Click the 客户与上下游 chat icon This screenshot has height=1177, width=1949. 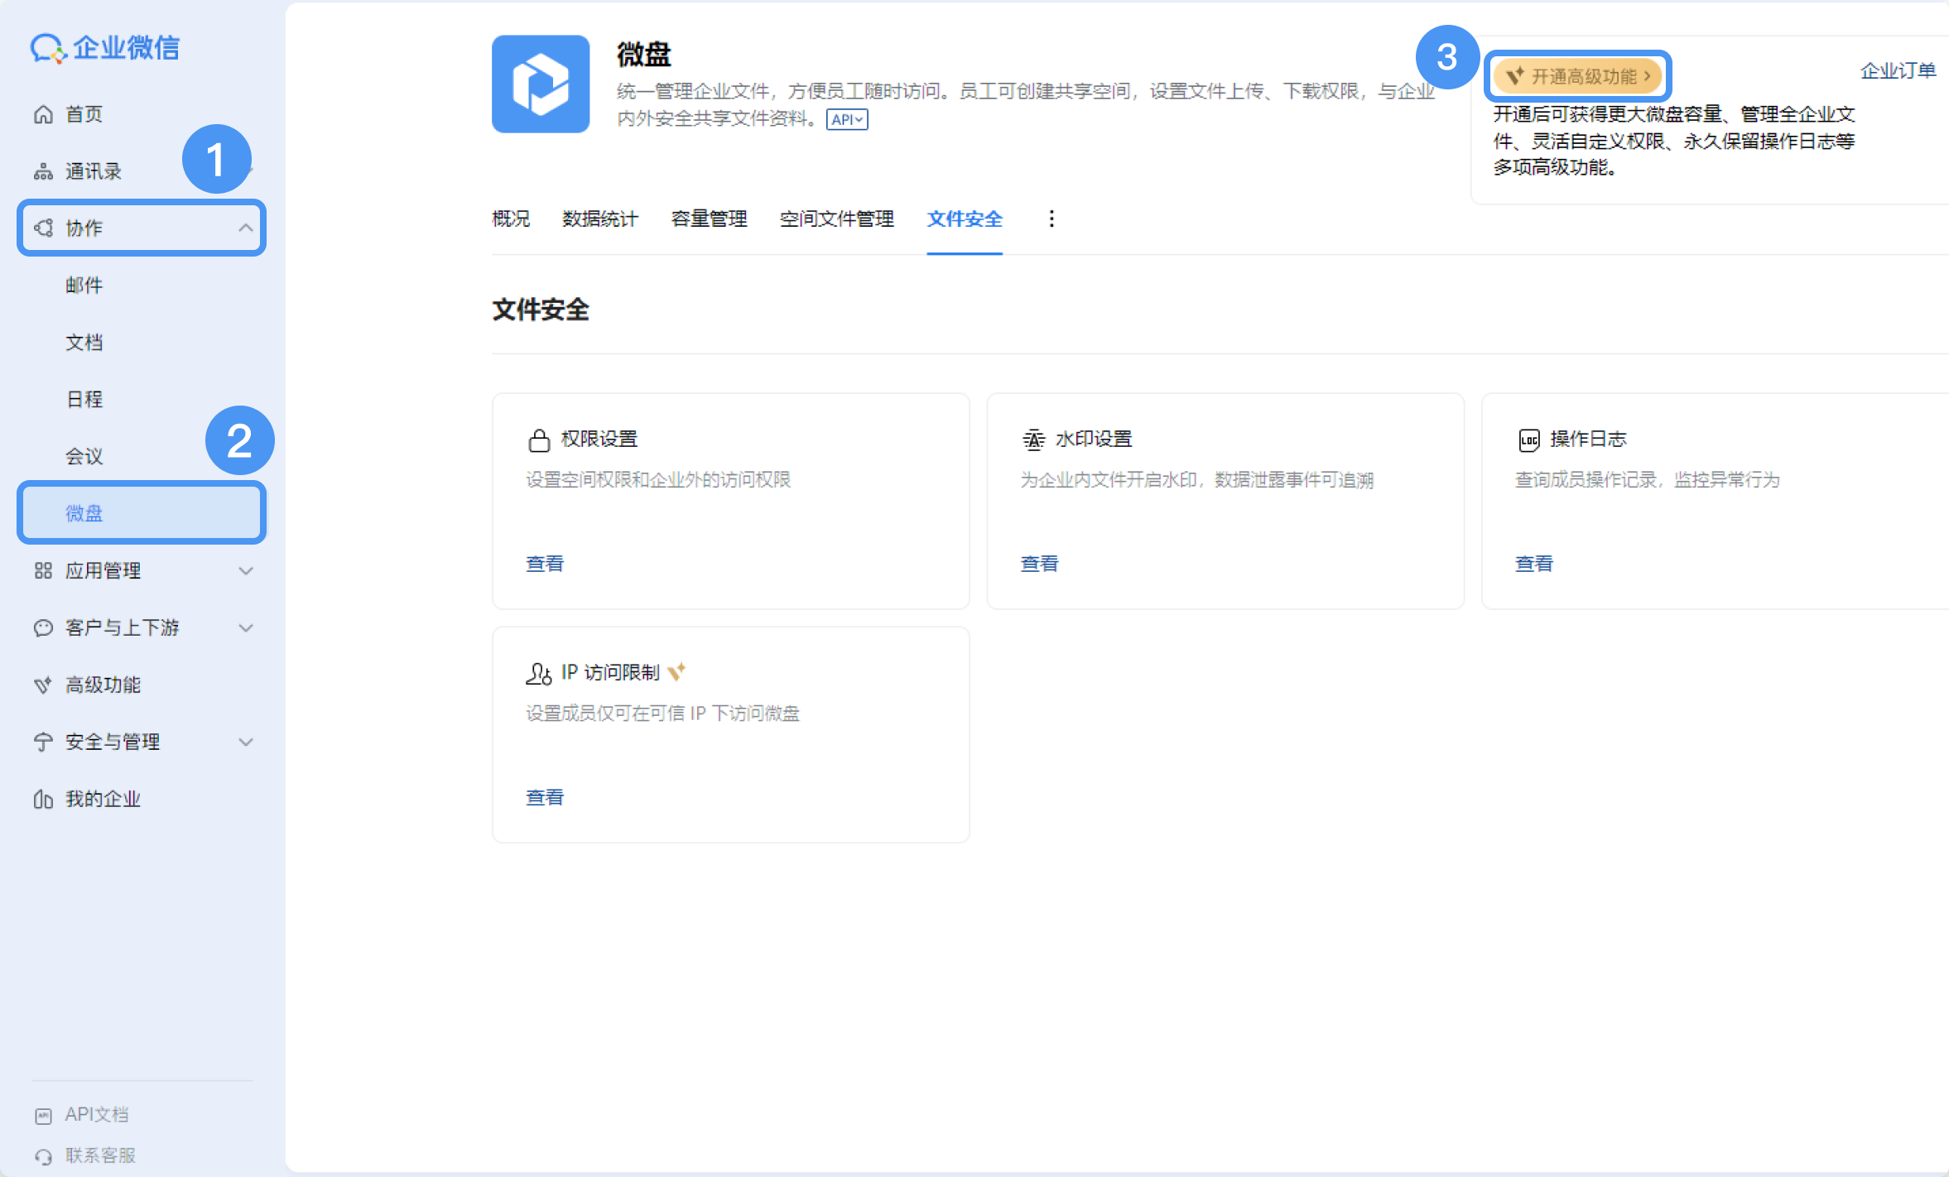click(x=43, y=627)
